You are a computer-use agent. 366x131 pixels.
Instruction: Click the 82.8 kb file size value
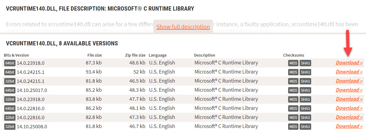click(94, 117)
